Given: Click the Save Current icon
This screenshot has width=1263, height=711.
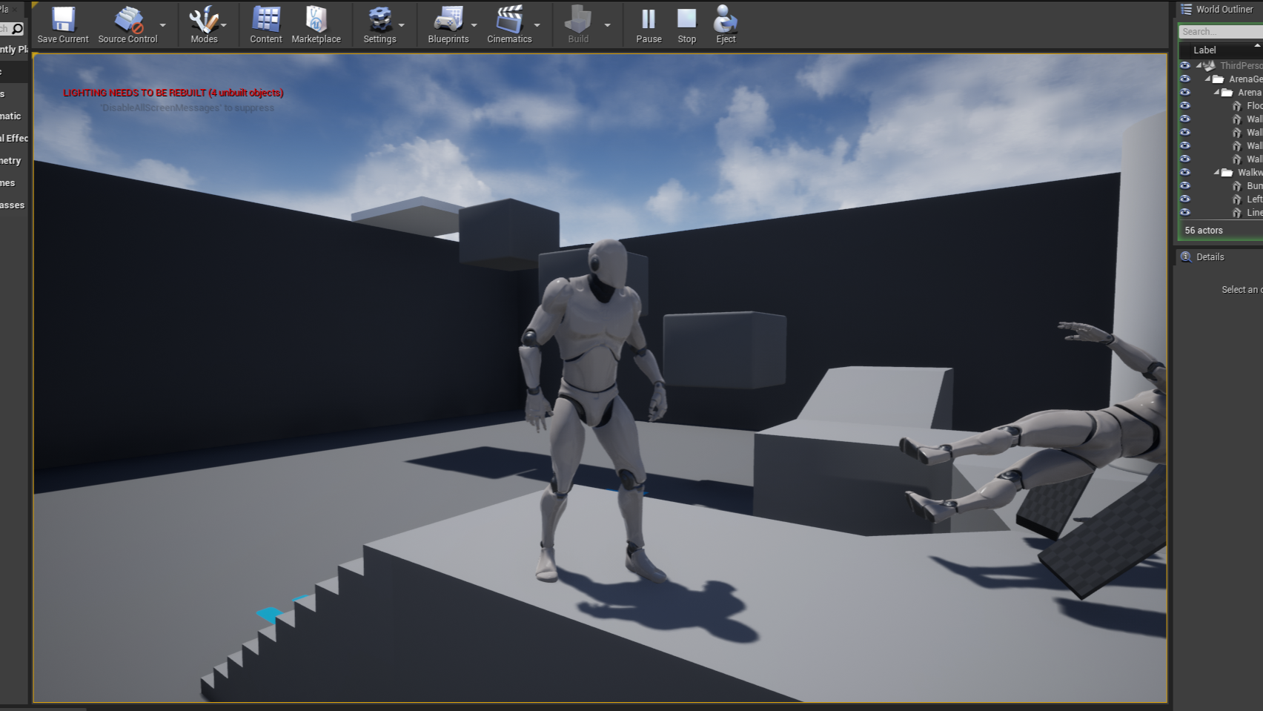Looking at the screenshot, I should [63, 19].
